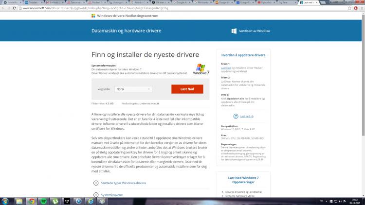
Task: Click the Windows 7 logo image
Action: (201, 69)
